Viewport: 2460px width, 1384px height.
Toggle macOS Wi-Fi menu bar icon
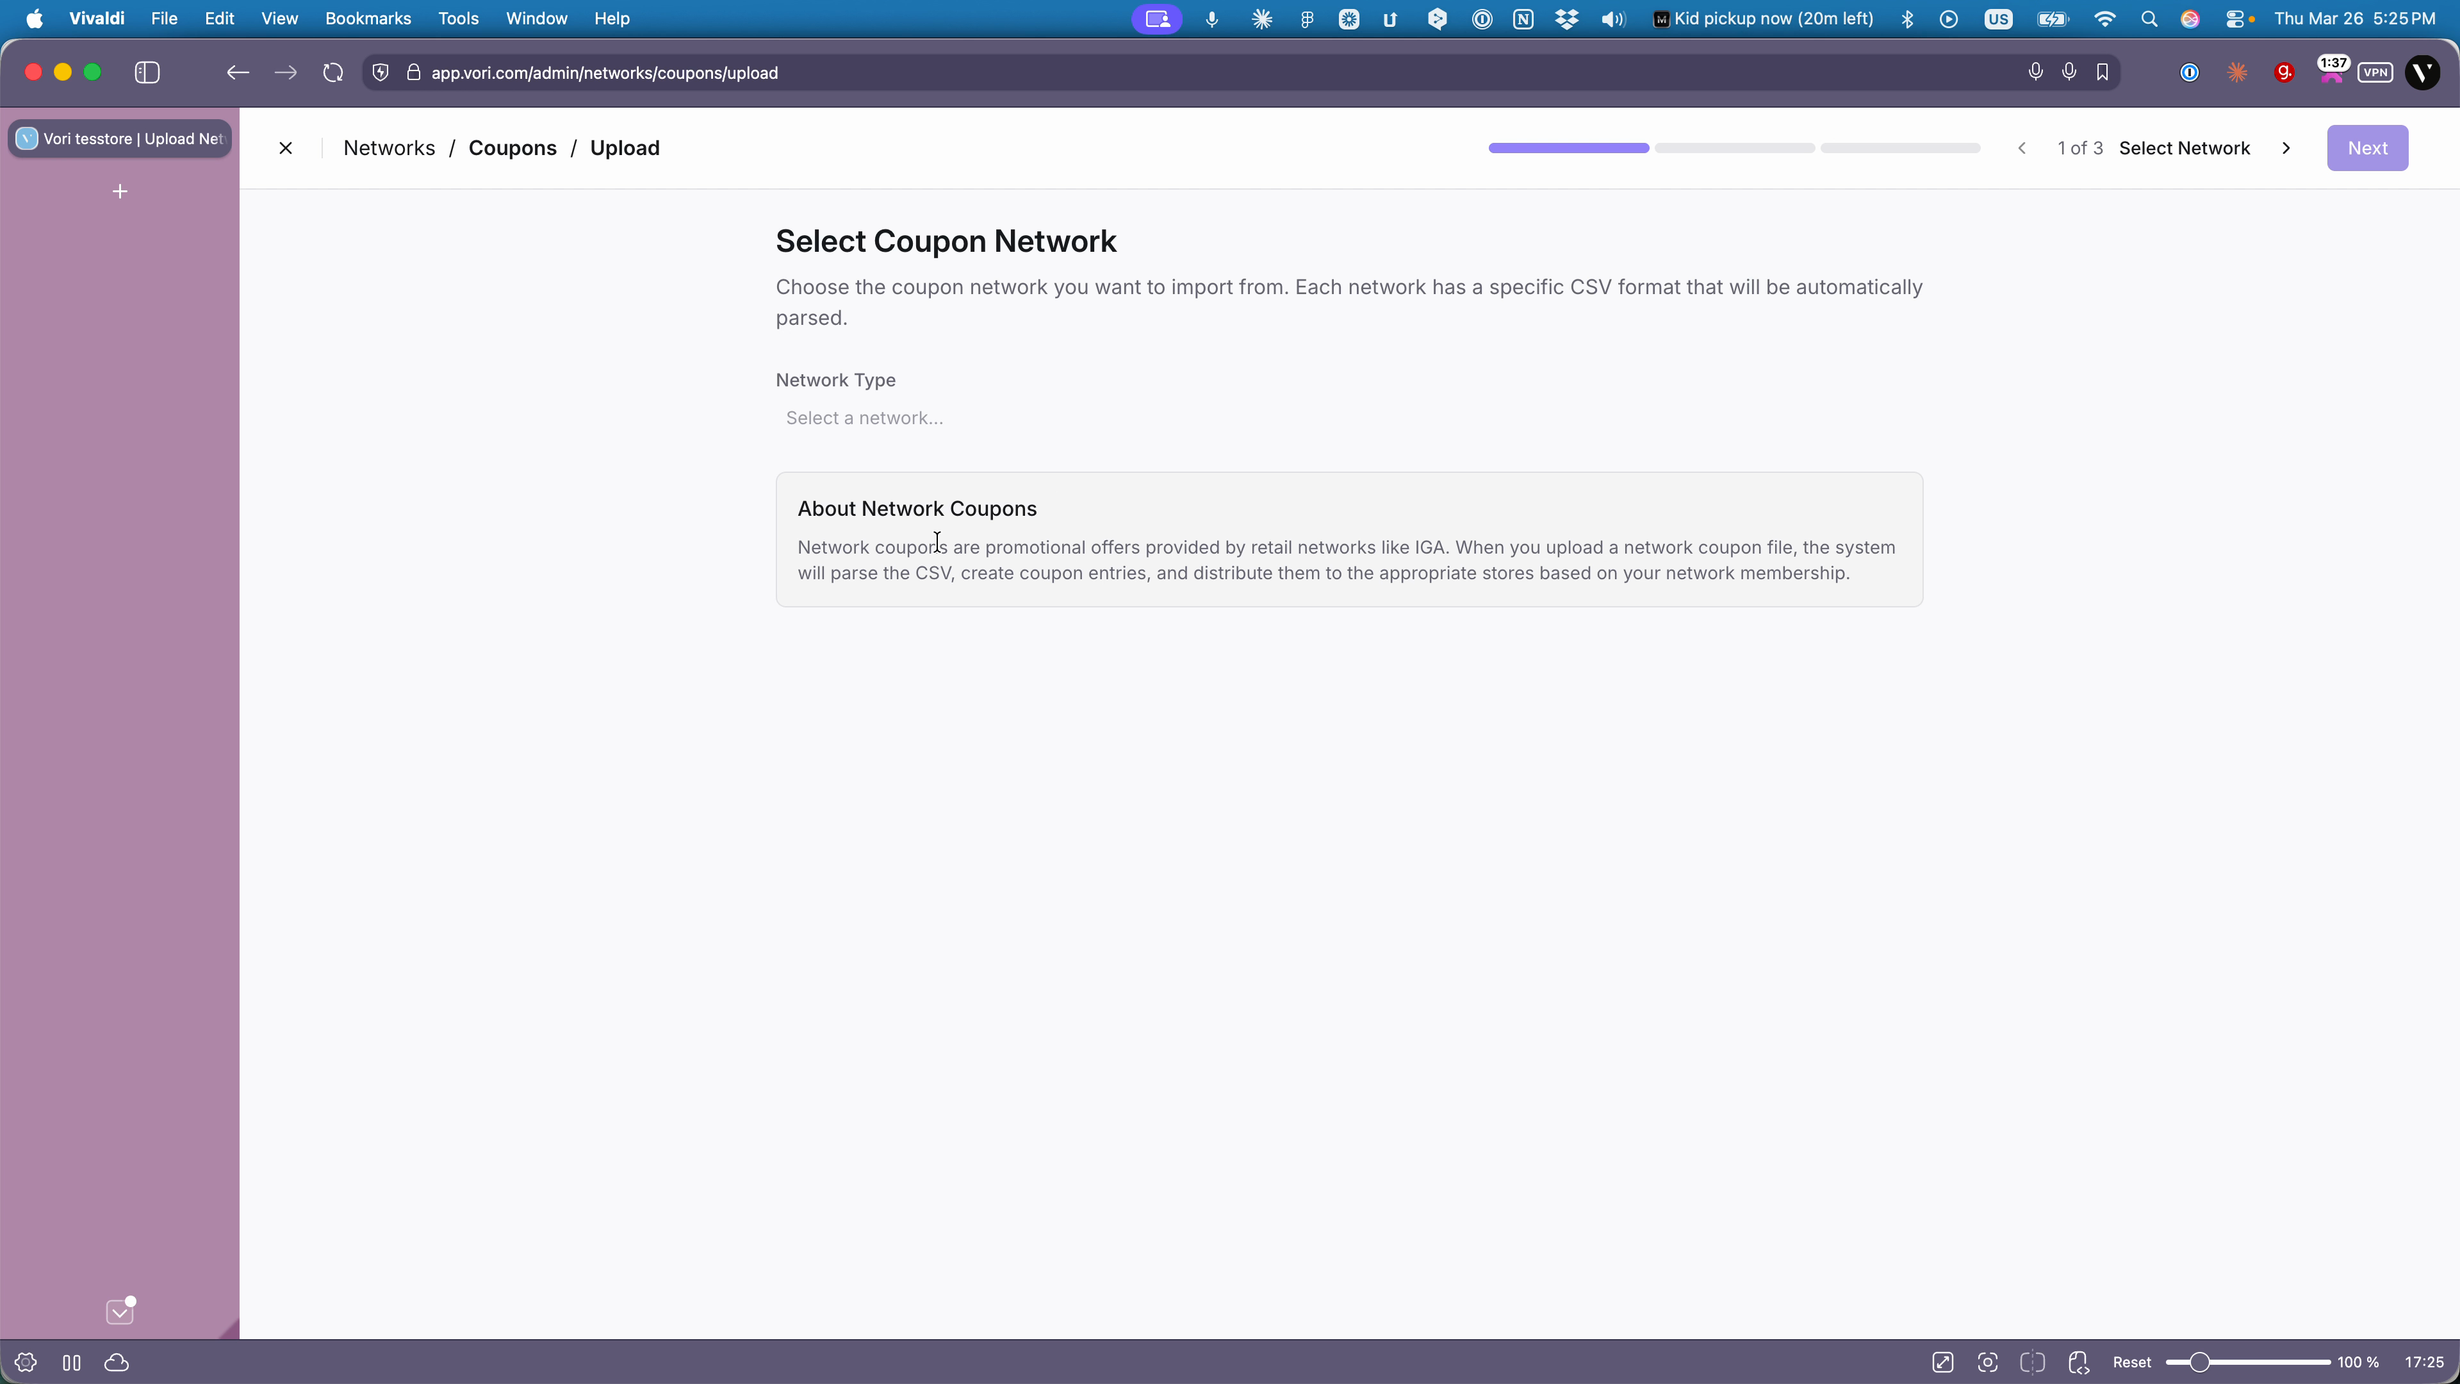coord(2104,19)
